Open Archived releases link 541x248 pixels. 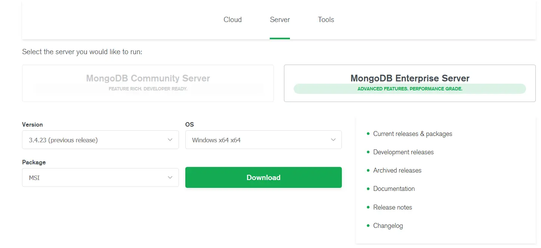click(397, 170)
